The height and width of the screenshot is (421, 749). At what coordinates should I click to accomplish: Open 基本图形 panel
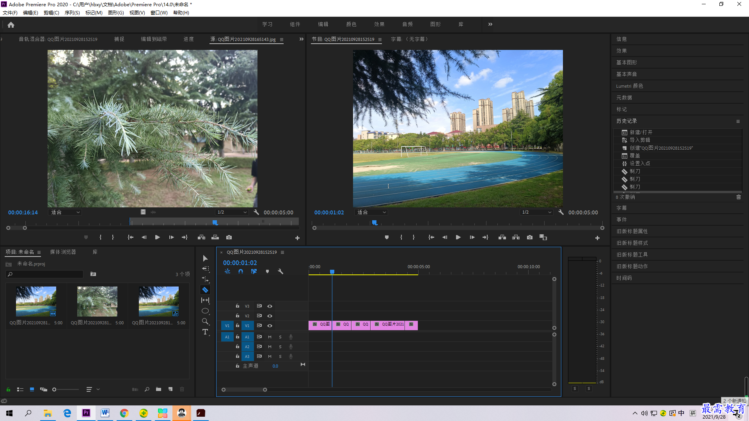click(627, 62)
